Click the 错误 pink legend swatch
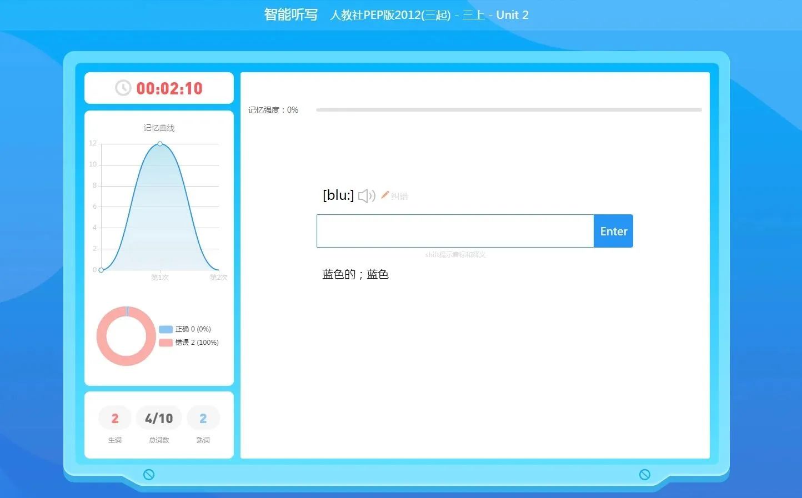Screen dimensions: 802x498 tap(166, 343)
